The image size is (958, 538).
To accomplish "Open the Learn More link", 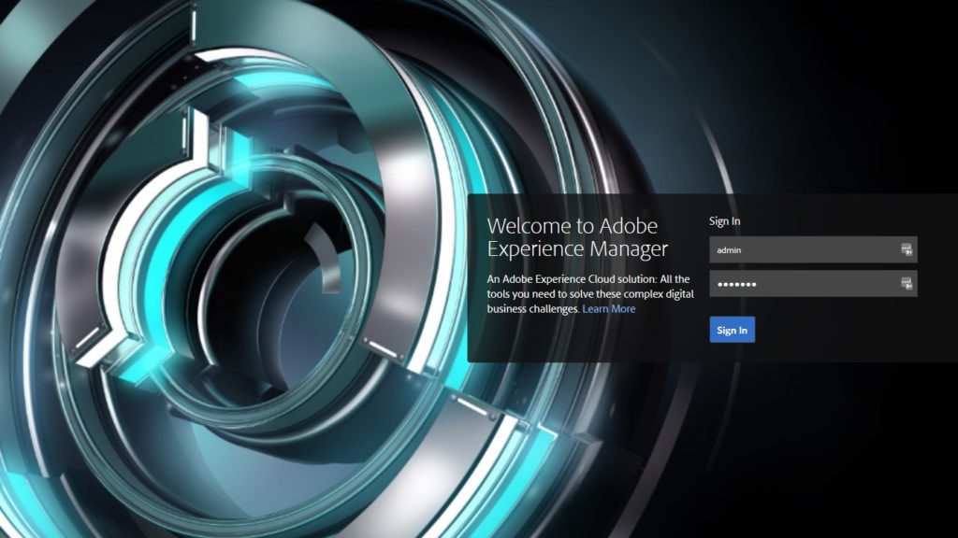I will coord(608,308).
